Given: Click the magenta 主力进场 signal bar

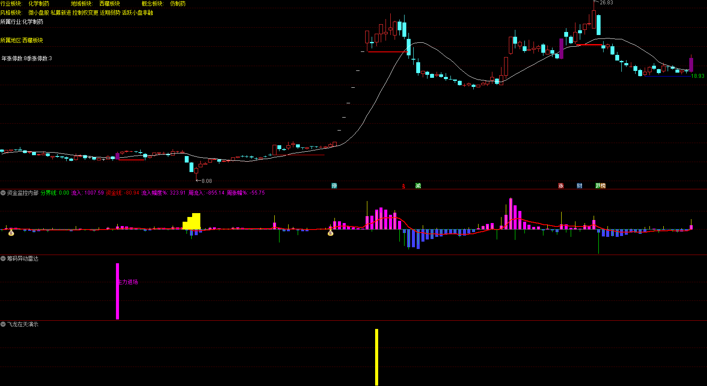Looking at the screenshot, I should 117,291.
